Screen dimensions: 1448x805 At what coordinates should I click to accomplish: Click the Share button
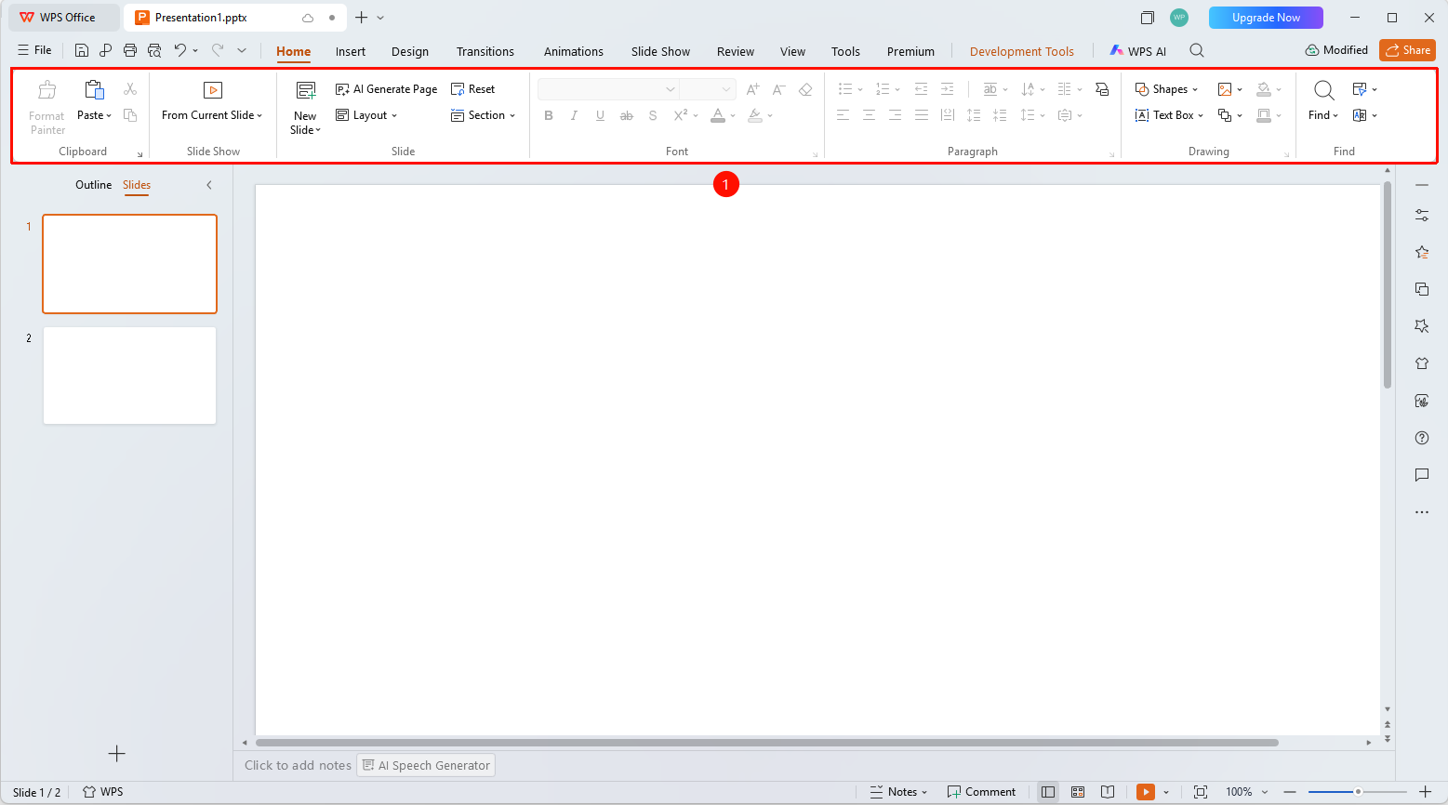[1407, 50]
